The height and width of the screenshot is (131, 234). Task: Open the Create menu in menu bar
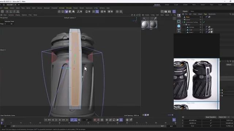6,8
